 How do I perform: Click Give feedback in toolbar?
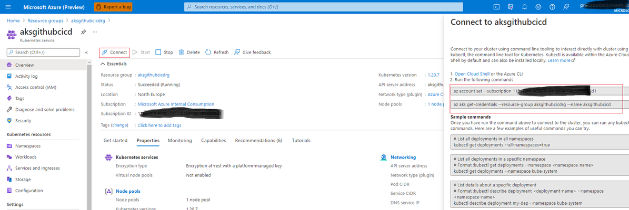(x=252, y=52)
